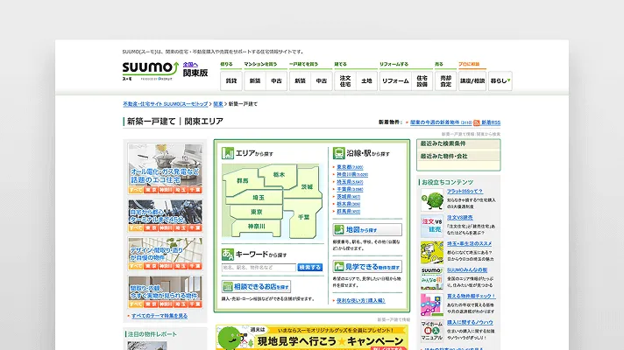Click the 東京都 railway line link
The width and height of the screenshot is (624, 350).
coord(344,166)
